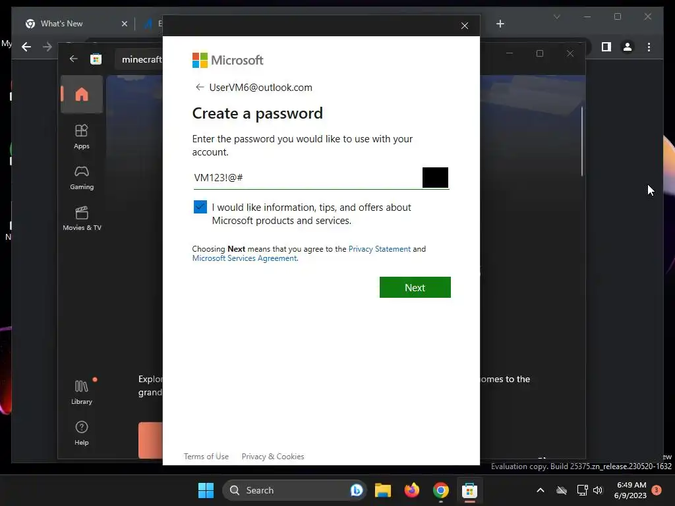Viewport: 675px width, 506px height.
Task: Uncheck the information, tips, and offers checkbox
Action: (200, 207)
